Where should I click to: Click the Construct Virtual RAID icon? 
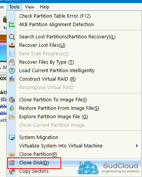(12, 79)
